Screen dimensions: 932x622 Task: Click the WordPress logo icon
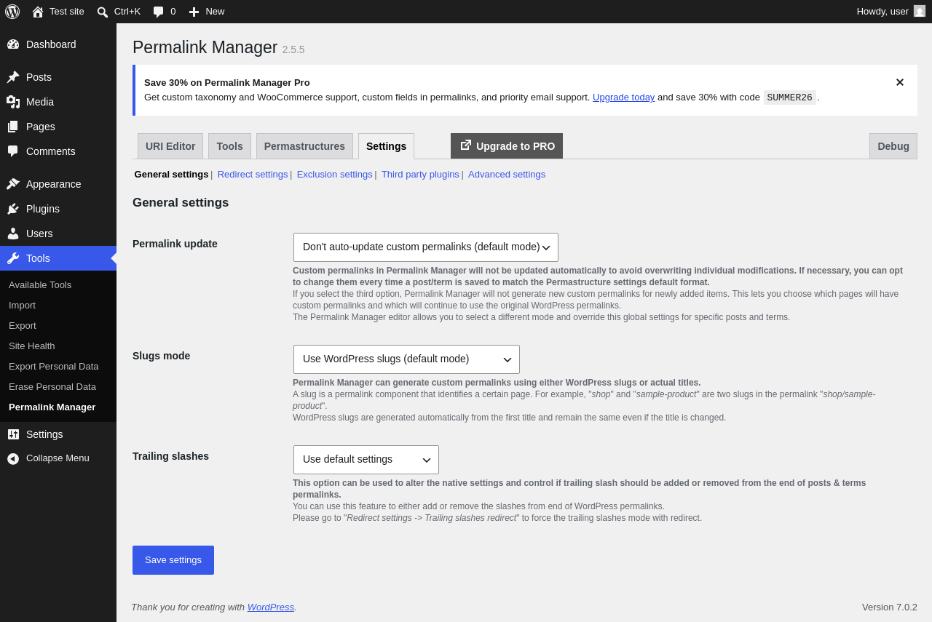click(12, 12)
